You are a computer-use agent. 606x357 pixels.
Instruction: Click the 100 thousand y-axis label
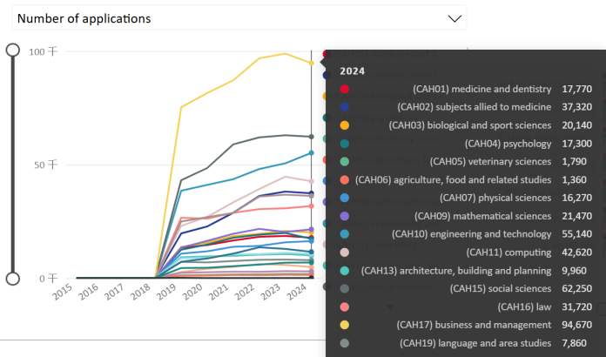click(43, 51)
